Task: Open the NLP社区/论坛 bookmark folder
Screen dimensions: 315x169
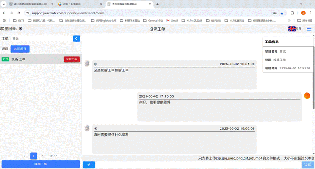Action: [x=192, y=20]
